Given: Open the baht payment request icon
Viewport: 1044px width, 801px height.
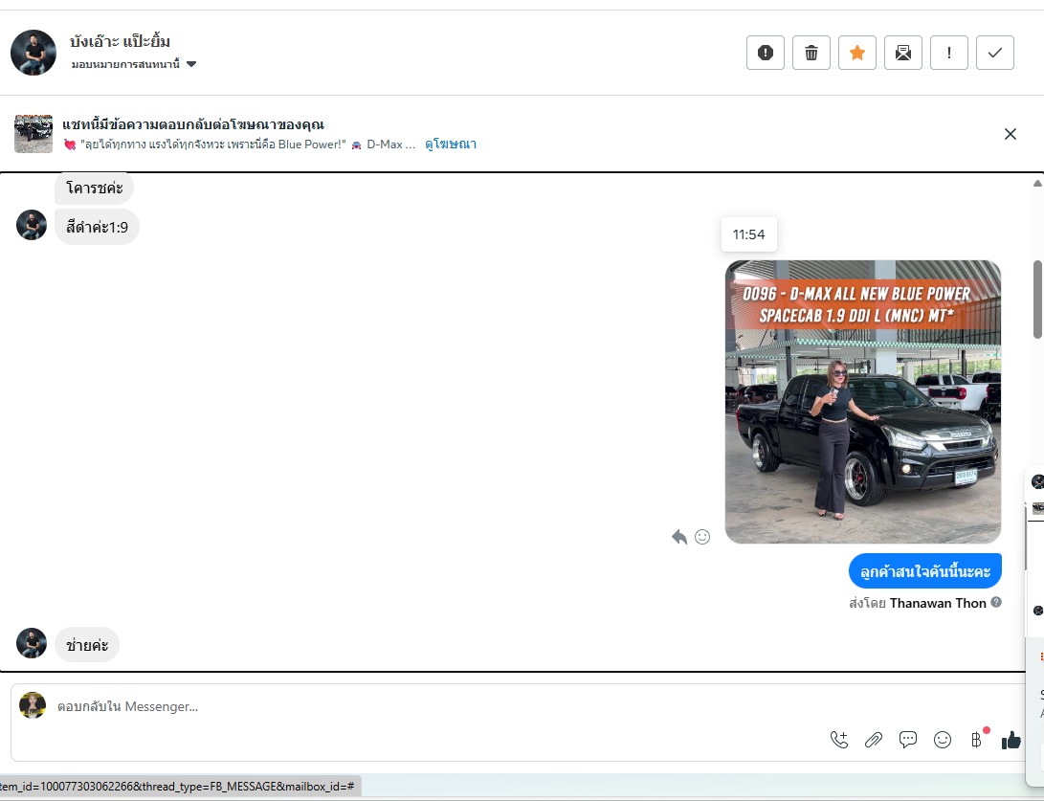Looking at the screenshot, I should (x=977, y=740).
